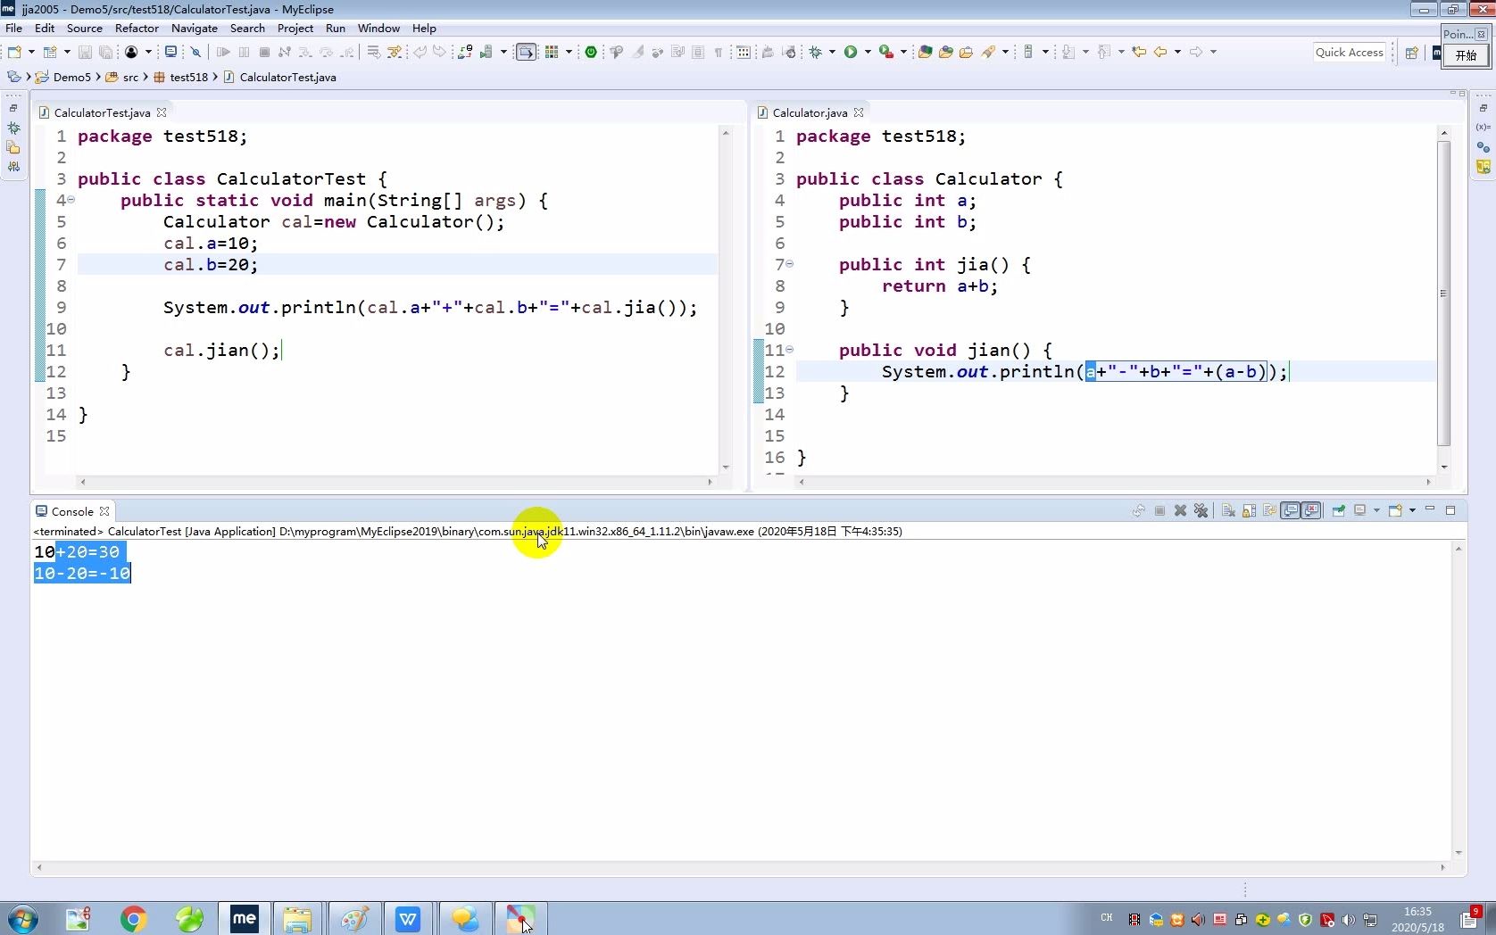Open the Display Selected Console dropdown arrow
The image size is (1496, 935).
(x=1376, y=510)
